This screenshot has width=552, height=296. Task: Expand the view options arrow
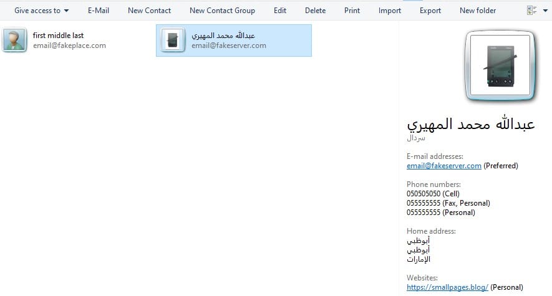click(x=545, y=11)
